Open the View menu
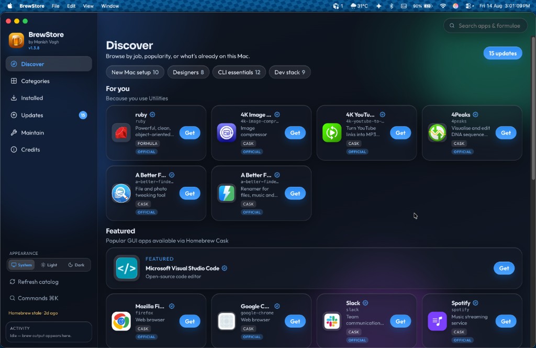The image size is (536, 348). point(88,6)
